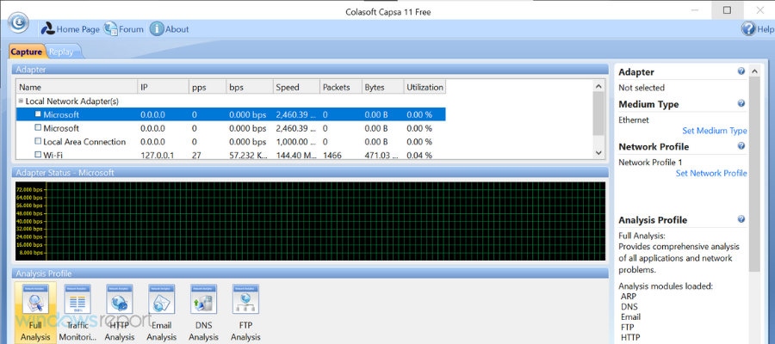The height and width of the screenshot is (344, 775).
Task: Collapse the Local Network Adapter(s) group
Action: (x=21, y=101)
